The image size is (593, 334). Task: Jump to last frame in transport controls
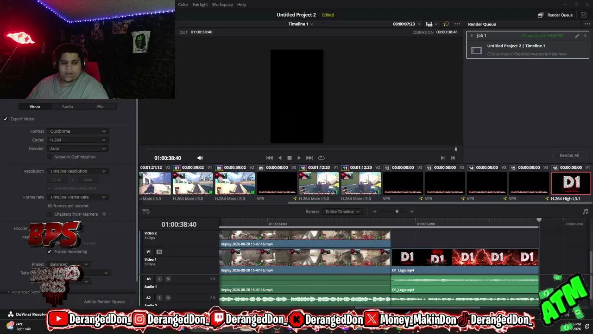pos(309,158)
